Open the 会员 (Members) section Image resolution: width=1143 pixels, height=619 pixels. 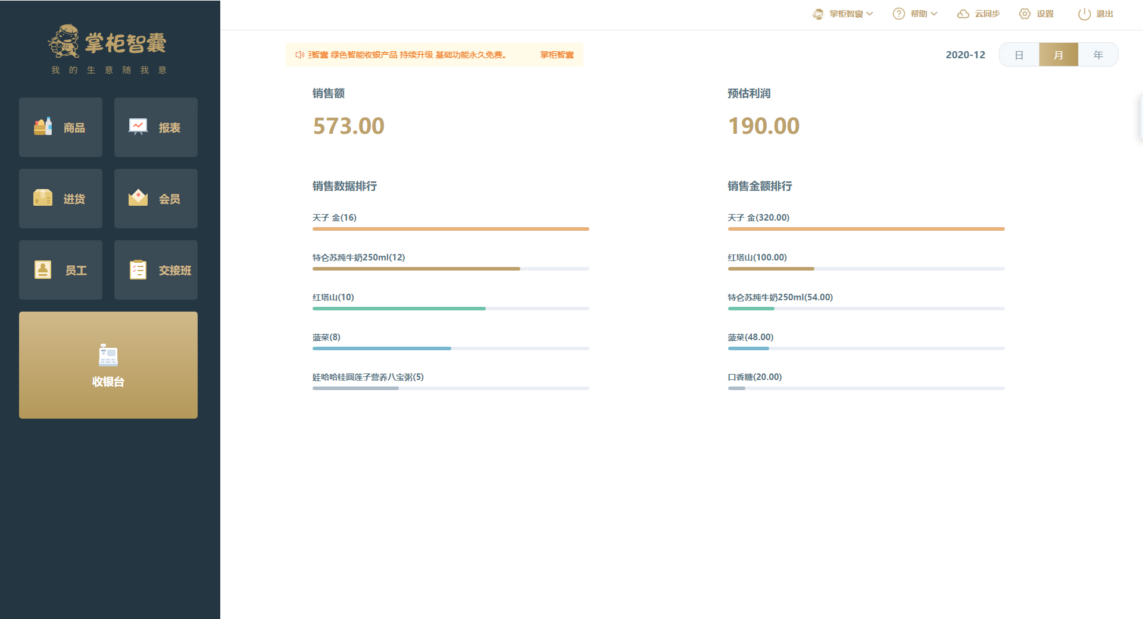click(x=155, y=198)
